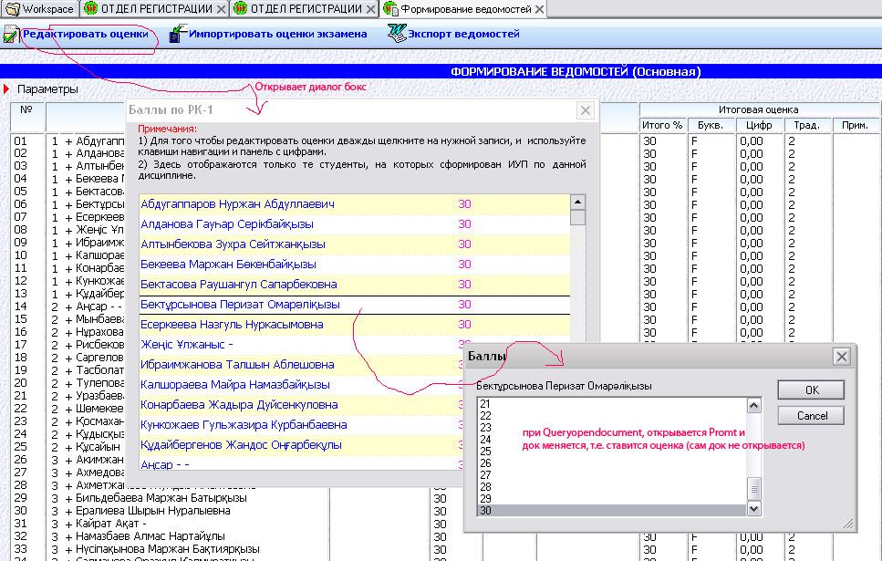Close the Баллы dialog with X
882x561 pixels.
point(841,357)
